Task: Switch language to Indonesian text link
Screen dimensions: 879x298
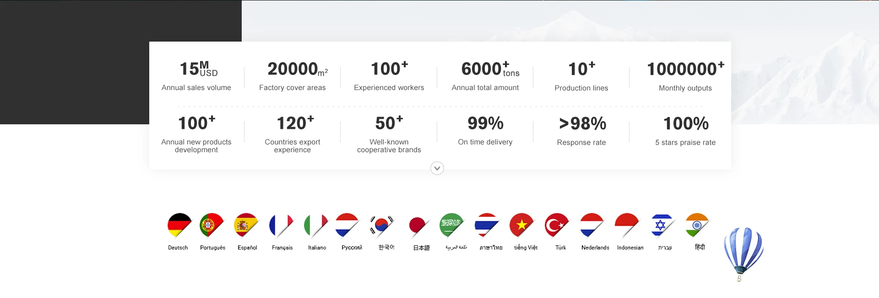Action: tap(630, 248)
